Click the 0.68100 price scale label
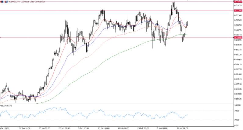Screen dimensions: 243x130 (238, 74)
